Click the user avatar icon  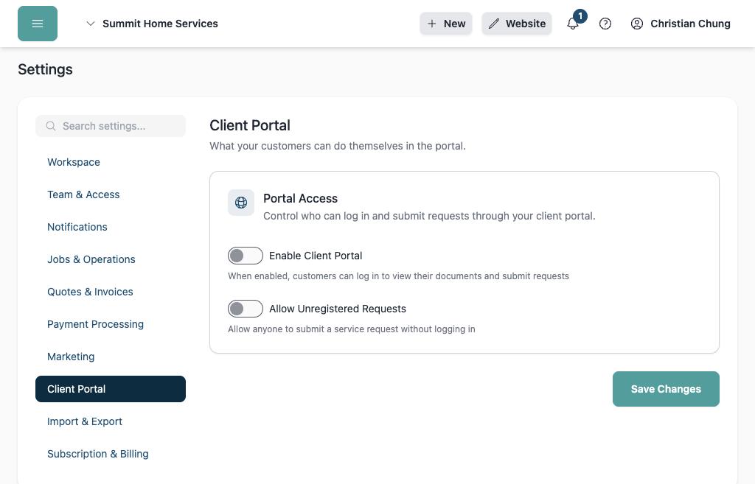point(636,24)
